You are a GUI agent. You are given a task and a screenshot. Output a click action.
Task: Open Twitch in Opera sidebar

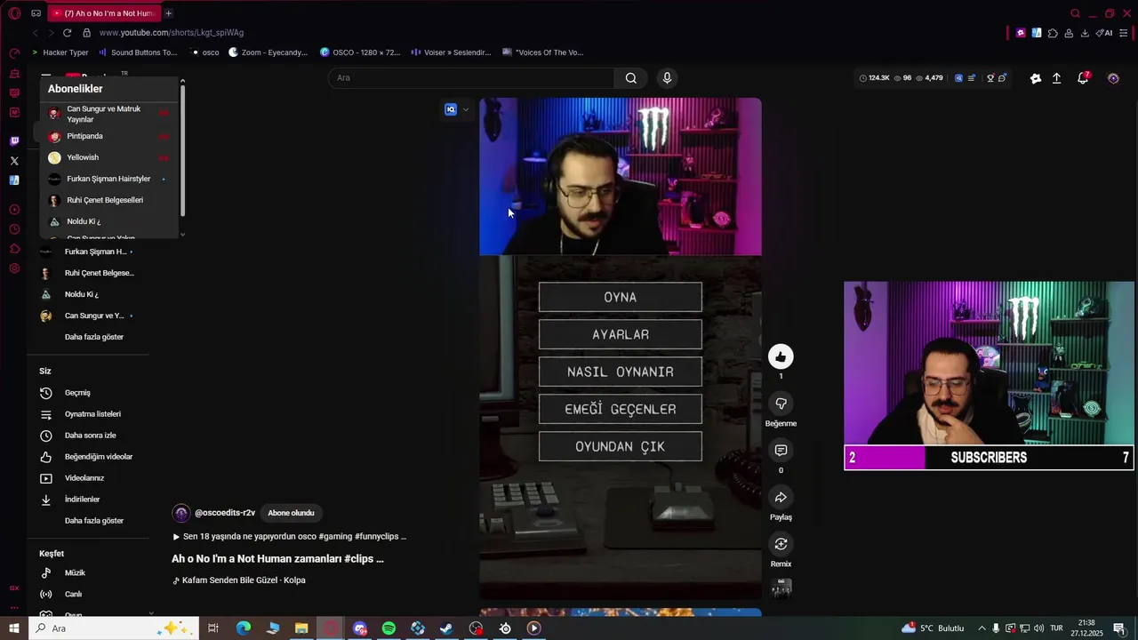(x=14, y=140)
